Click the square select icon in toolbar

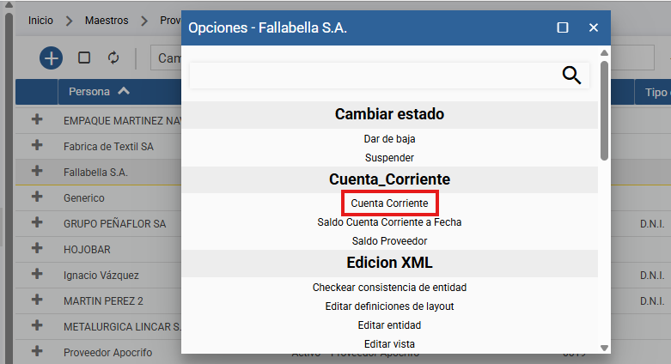pyautogui.click(x=84, y=58)
